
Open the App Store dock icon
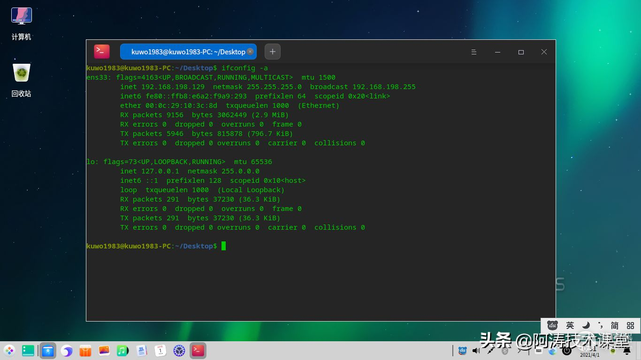tap(85, 351)
